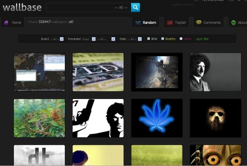This screenshot has height=166, width=247.
Task: Open the yellow background dark-haired figure thumbnail
Action: point(98,155)
